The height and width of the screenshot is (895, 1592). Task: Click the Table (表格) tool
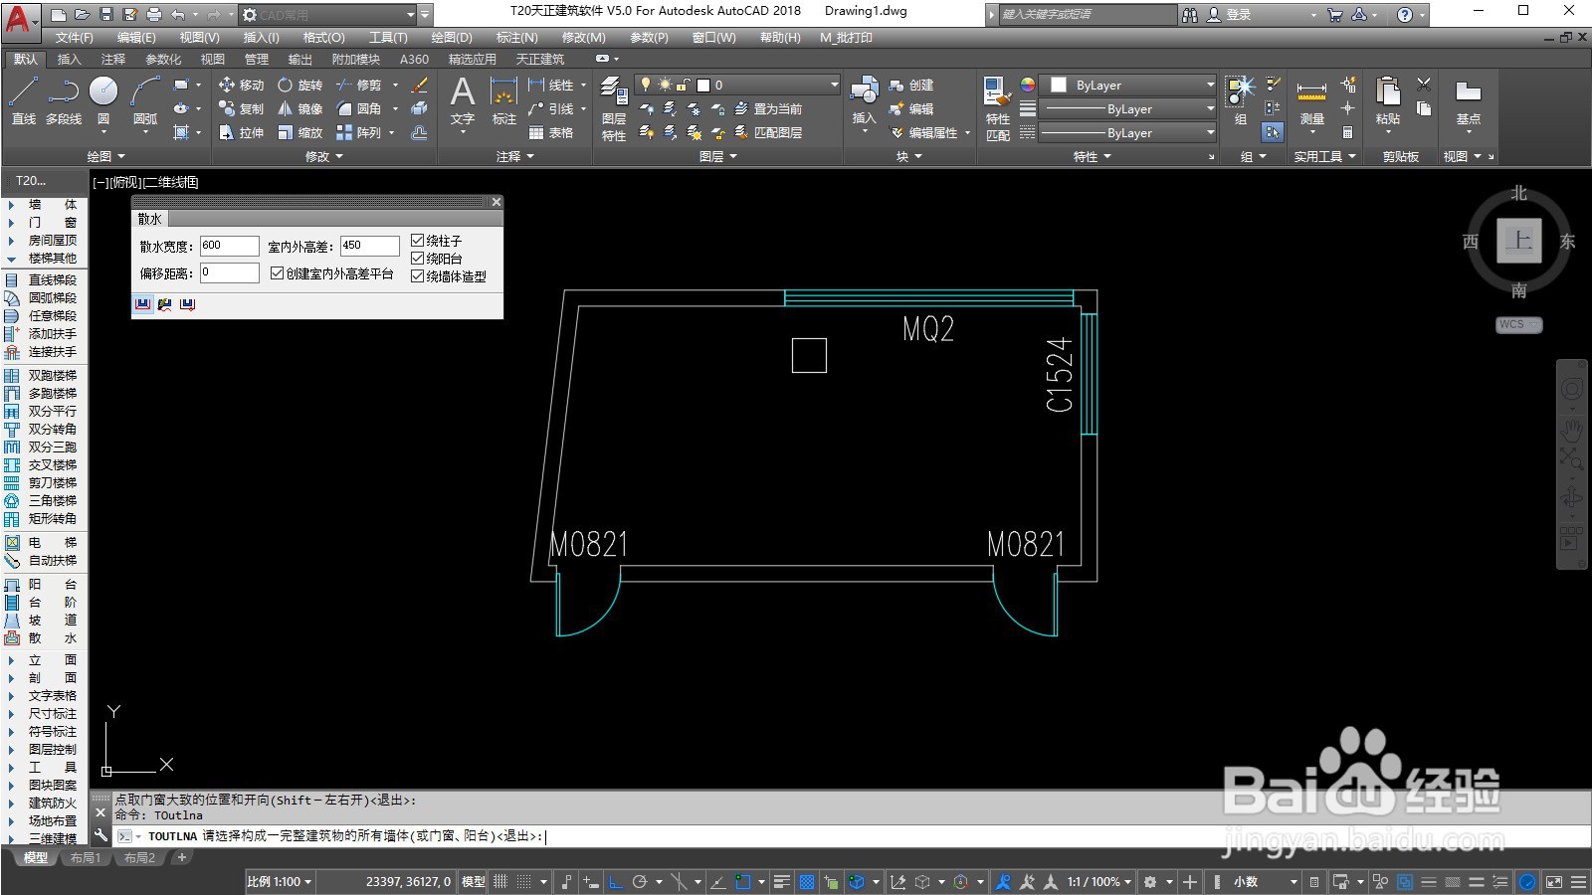551,132
